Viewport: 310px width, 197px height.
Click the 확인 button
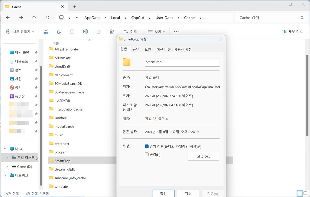(x=163, y=193)
